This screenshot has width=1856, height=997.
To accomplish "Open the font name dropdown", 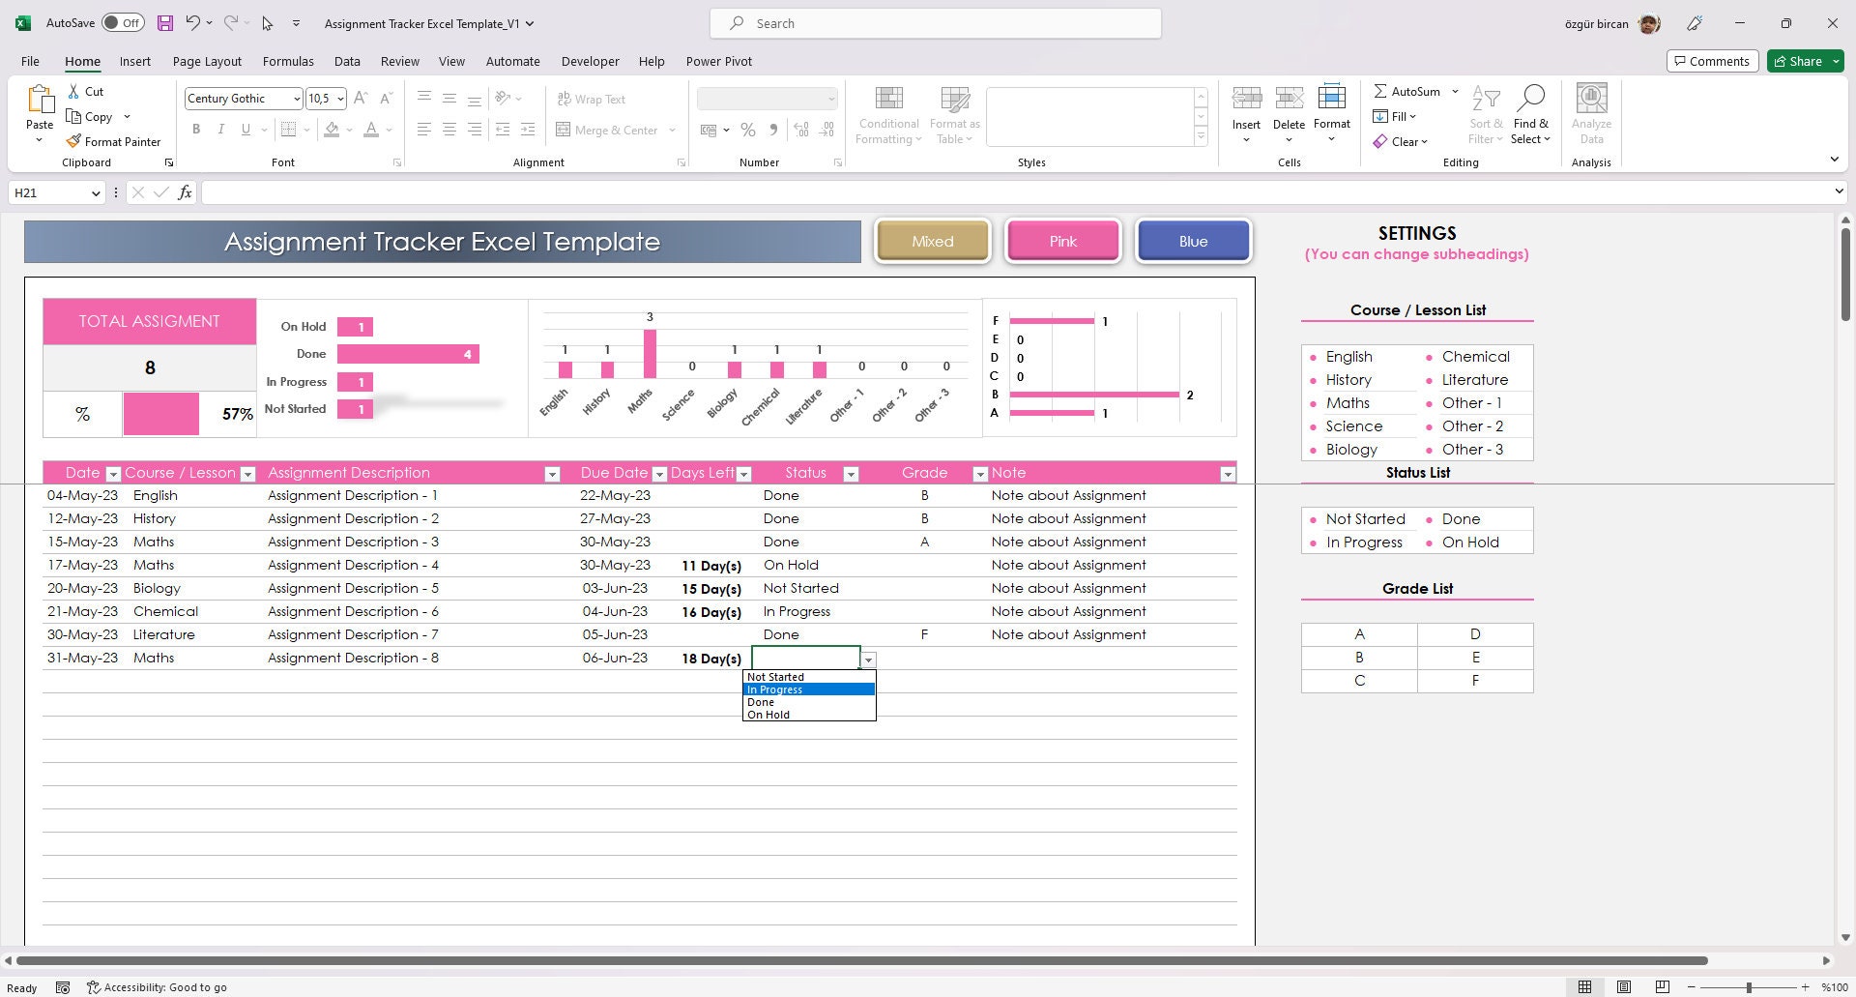I will 296,99.
